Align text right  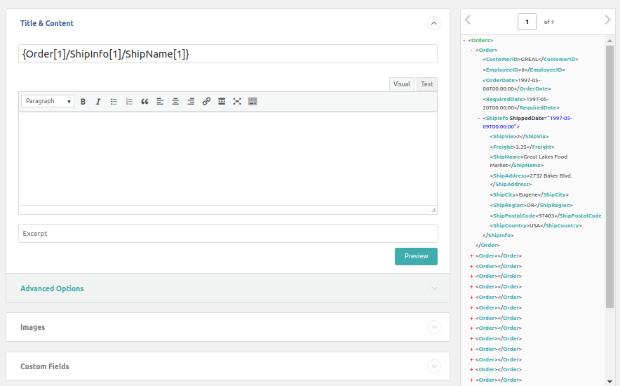[x=191, y=102]
